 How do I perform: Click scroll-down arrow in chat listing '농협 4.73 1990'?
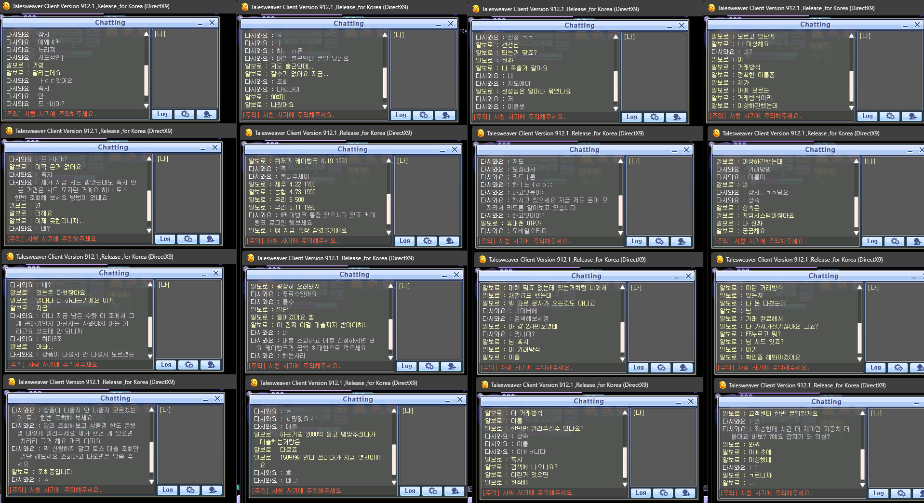[388, 232]
